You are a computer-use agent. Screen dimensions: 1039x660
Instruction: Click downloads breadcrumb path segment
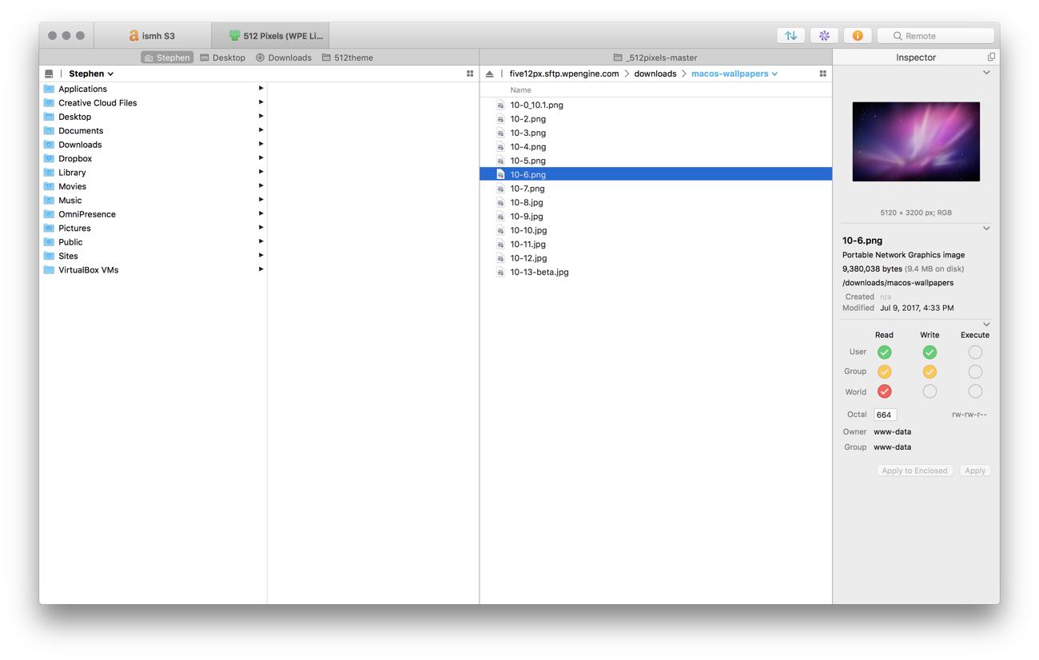[x=655, y=74]
